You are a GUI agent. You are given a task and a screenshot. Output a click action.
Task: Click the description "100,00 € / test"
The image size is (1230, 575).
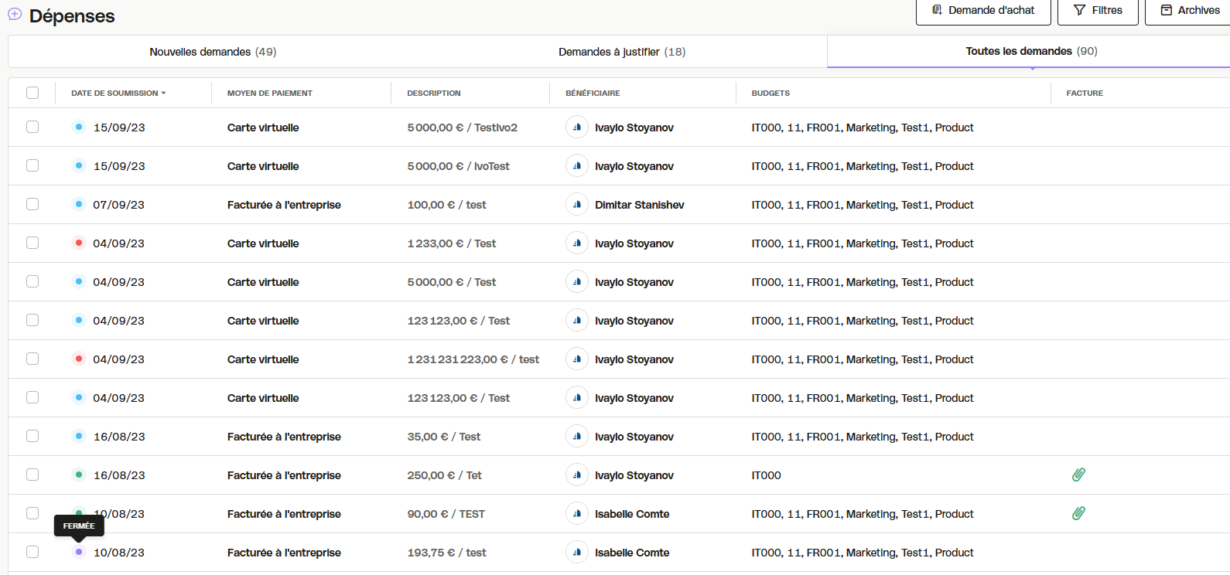click(446, 205)
